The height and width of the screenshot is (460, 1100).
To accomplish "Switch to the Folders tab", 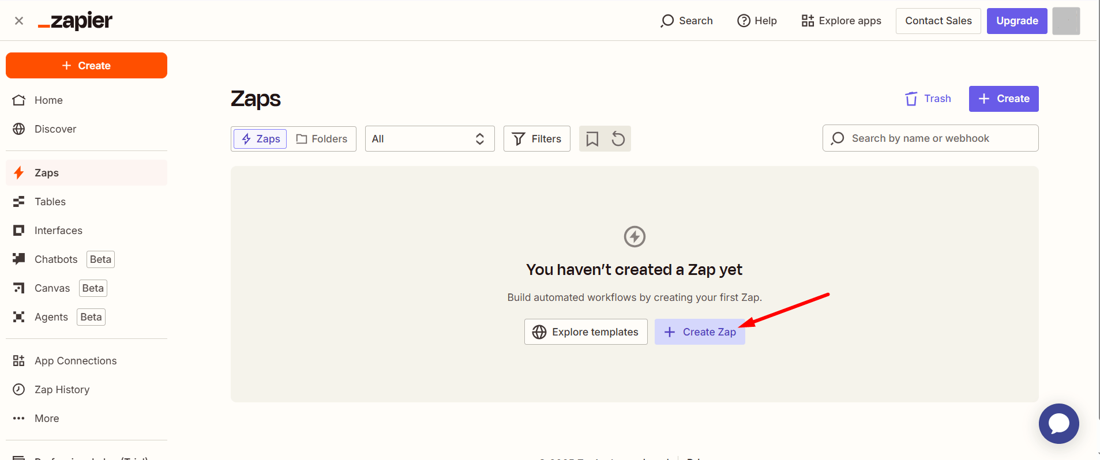I will point(321,139).
